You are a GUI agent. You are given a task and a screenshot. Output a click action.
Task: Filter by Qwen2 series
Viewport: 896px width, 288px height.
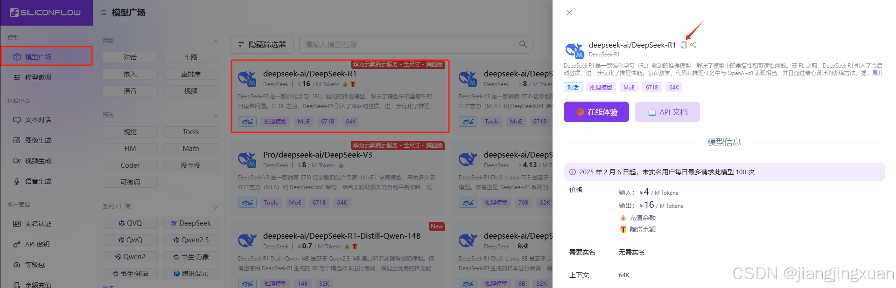pos(130,257)
